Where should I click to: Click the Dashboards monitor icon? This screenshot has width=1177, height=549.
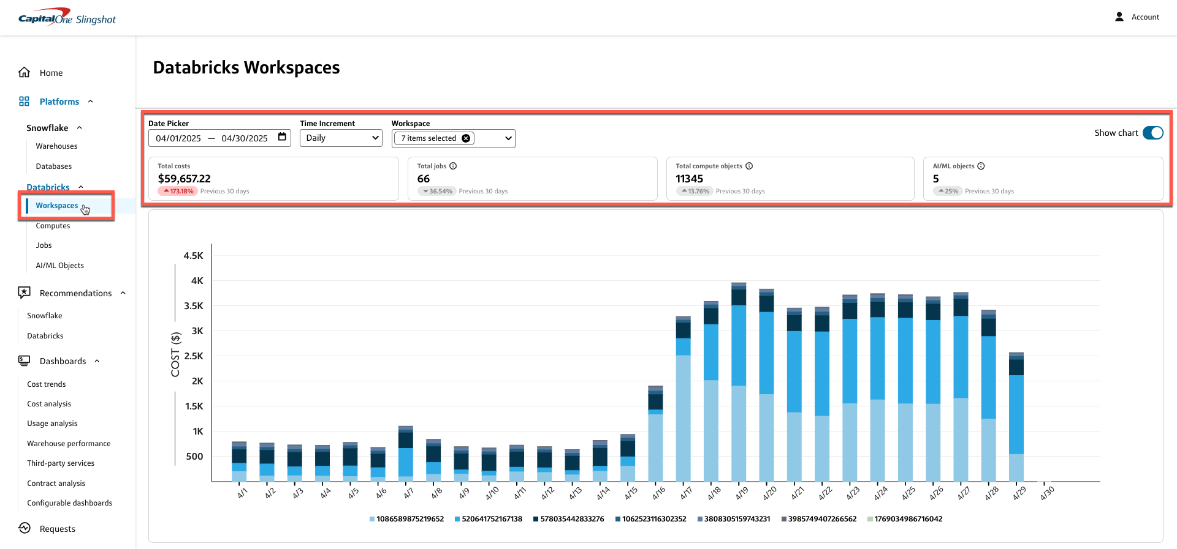coord(25,360)
